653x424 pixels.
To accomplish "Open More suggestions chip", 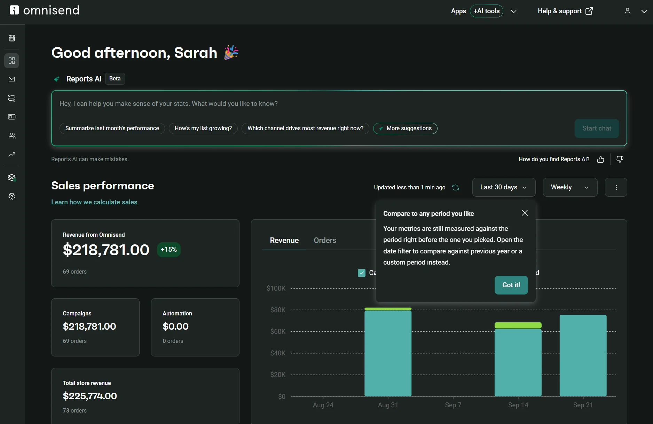I will (x=405, y=128).
